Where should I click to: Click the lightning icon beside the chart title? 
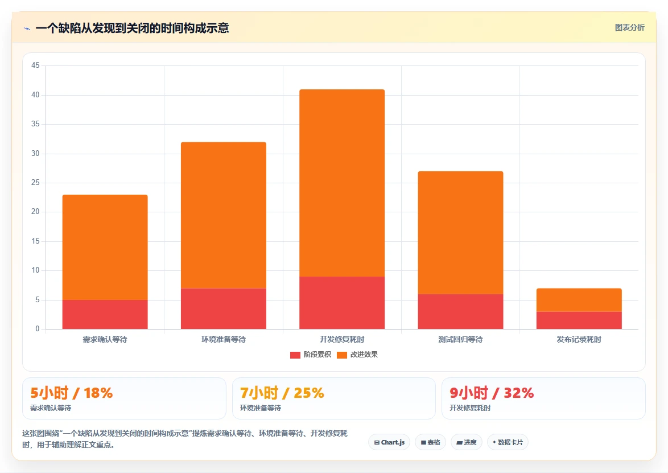27,28
